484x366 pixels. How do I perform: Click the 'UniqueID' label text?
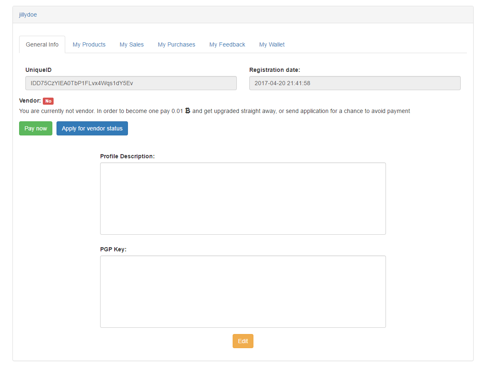tap(38, 70)
